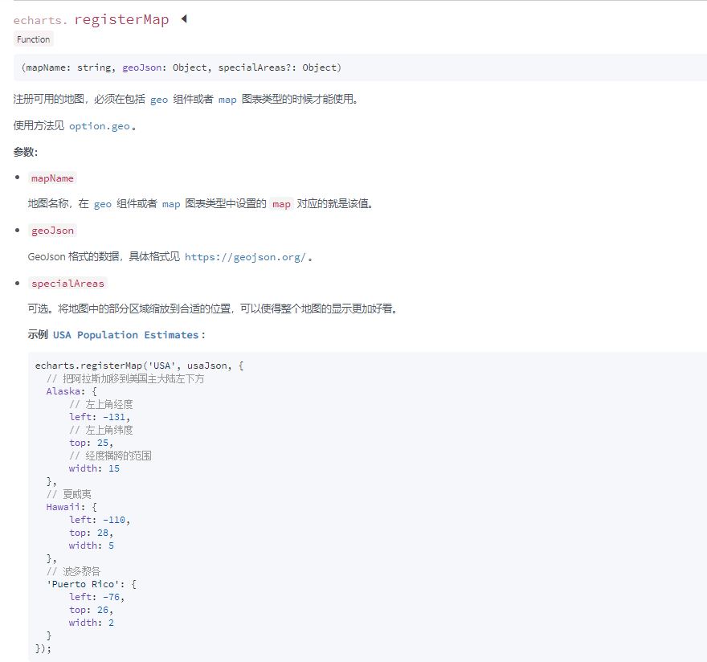The image size is (707, 662).
Task: Click the Function type badge
Action: 34,39
